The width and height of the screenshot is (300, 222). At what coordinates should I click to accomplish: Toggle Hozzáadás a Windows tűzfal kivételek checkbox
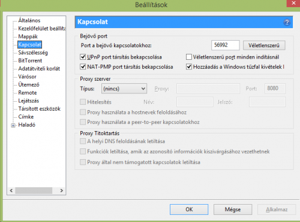tap(189, 66)
